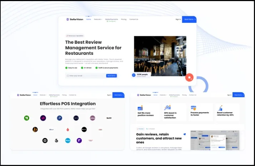Open the Home tab on the reviews features page
Viewport: 255px width, 166px height.
coord(155,95)
